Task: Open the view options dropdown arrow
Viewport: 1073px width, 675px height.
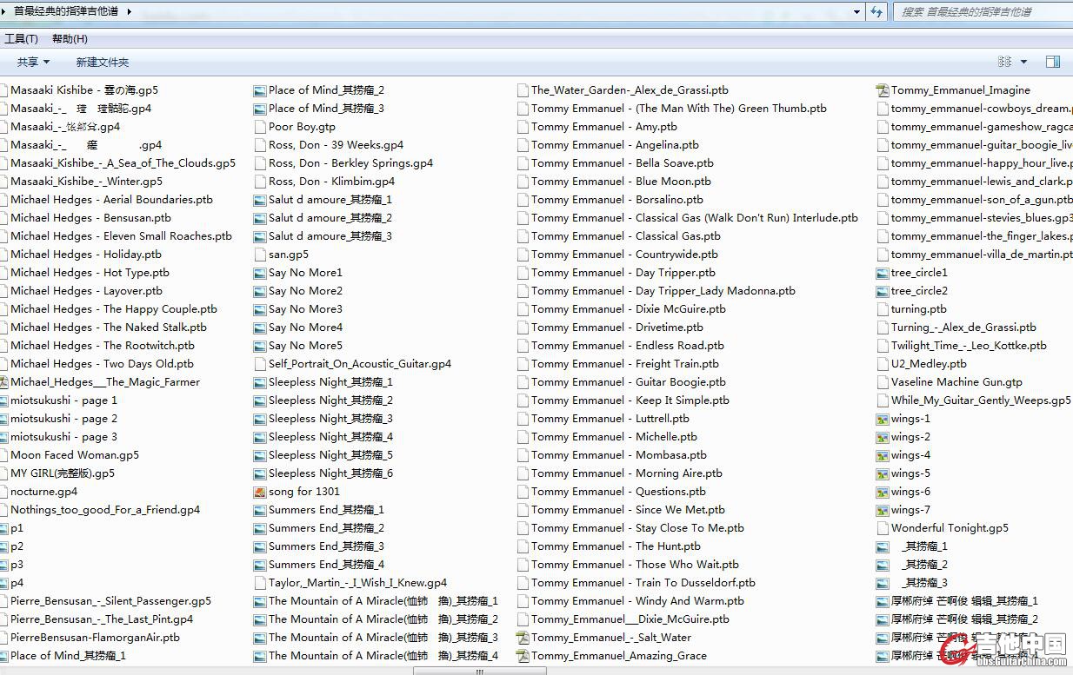Action: (1023, 62)
